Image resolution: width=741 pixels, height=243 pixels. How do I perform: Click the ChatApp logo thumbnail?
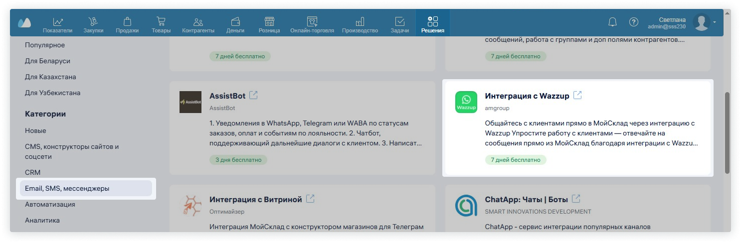466,205
